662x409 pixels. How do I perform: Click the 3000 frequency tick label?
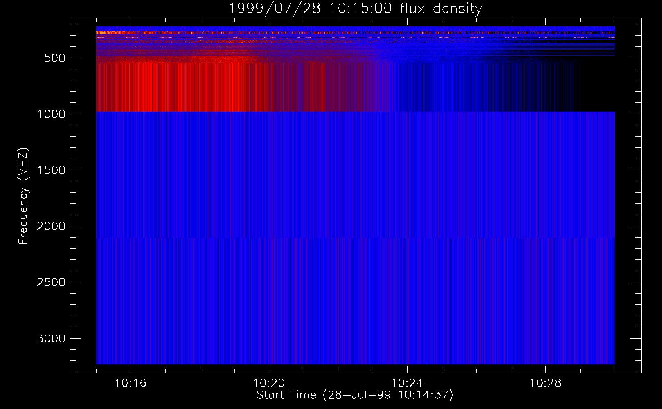click(x=51, y=338)
